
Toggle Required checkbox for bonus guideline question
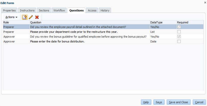179,37
